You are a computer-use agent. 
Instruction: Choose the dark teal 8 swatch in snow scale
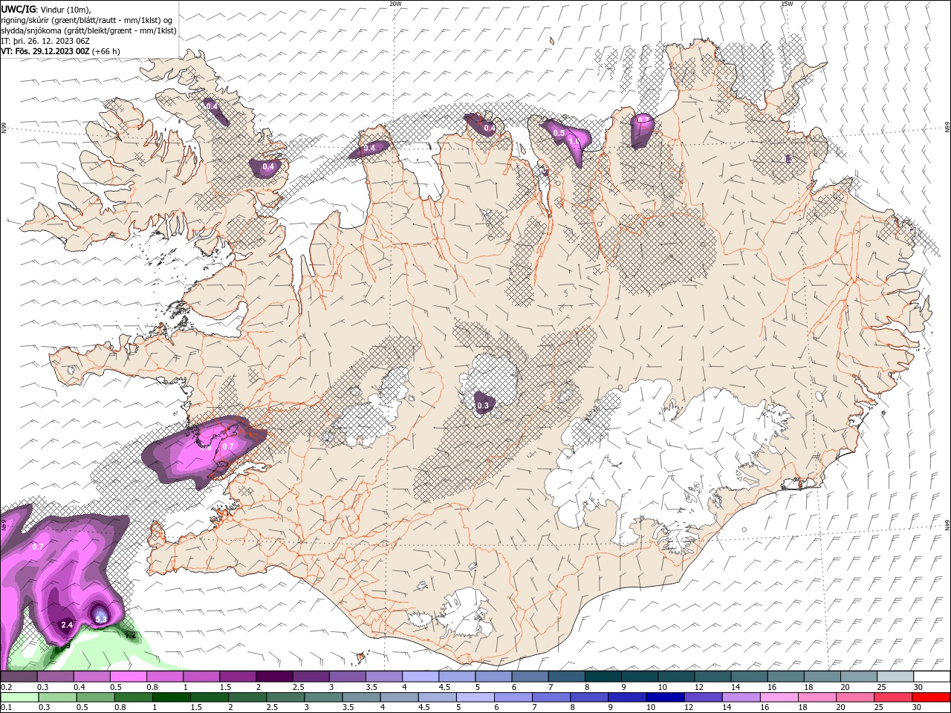(x=603, y=677)
